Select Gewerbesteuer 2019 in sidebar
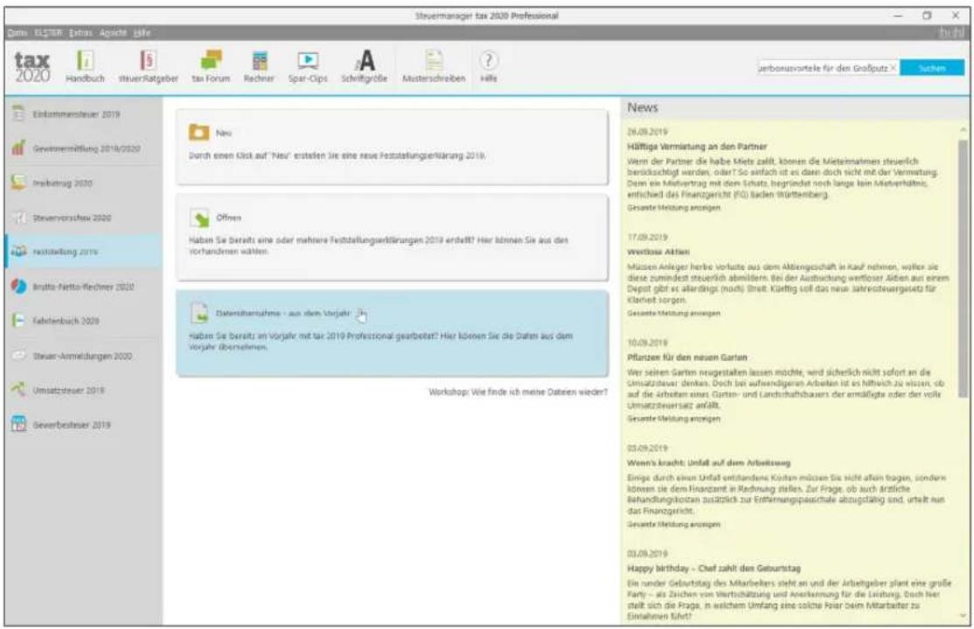Screen dimensions: 974x629 (83, 425)
